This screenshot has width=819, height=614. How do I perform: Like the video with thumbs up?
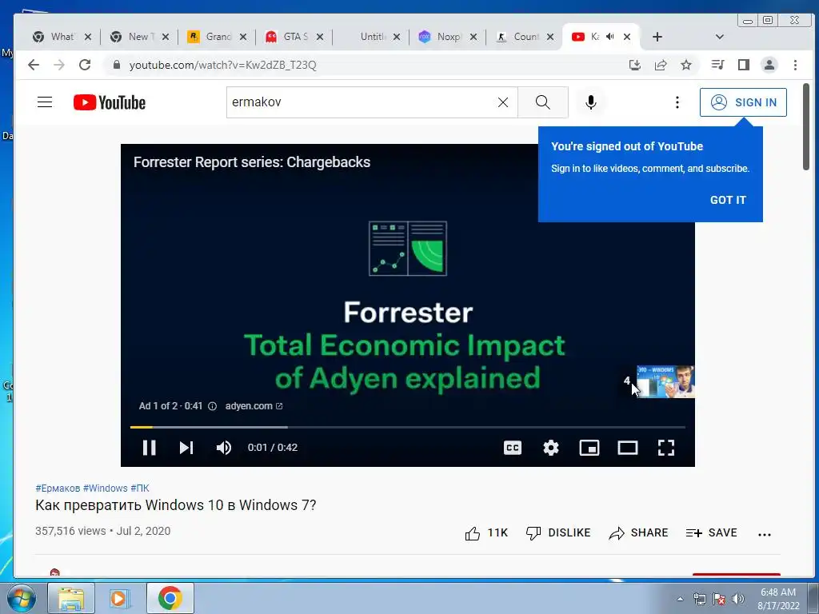click(485, 533)
